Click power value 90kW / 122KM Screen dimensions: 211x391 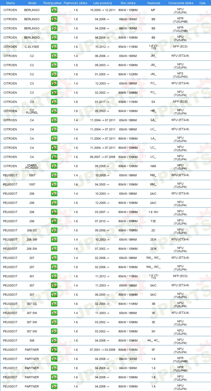coord(128,74)
